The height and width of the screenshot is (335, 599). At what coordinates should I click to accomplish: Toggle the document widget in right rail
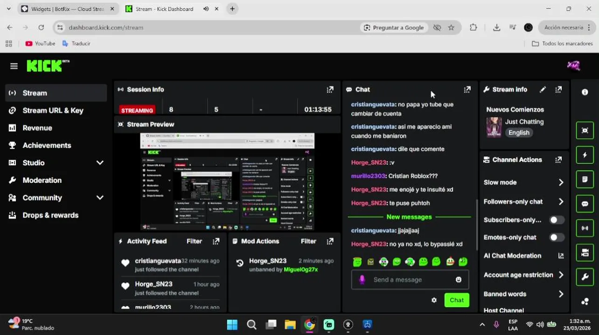tap(585, 179)
